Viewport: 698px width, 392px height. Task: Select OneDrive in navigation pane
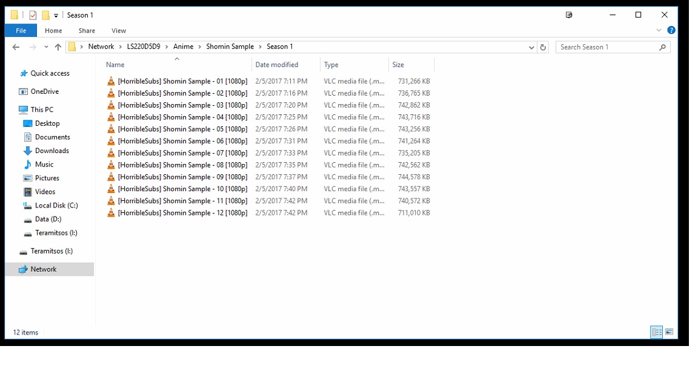44,91
